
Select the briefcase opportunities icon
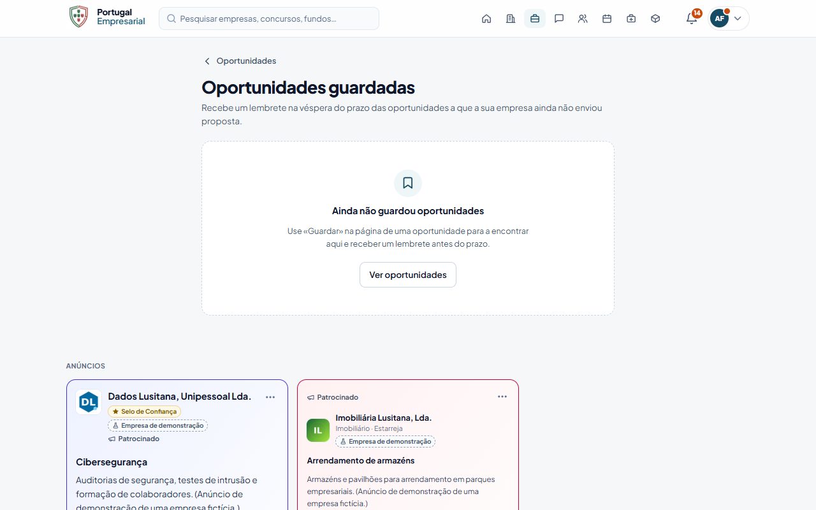535,18
